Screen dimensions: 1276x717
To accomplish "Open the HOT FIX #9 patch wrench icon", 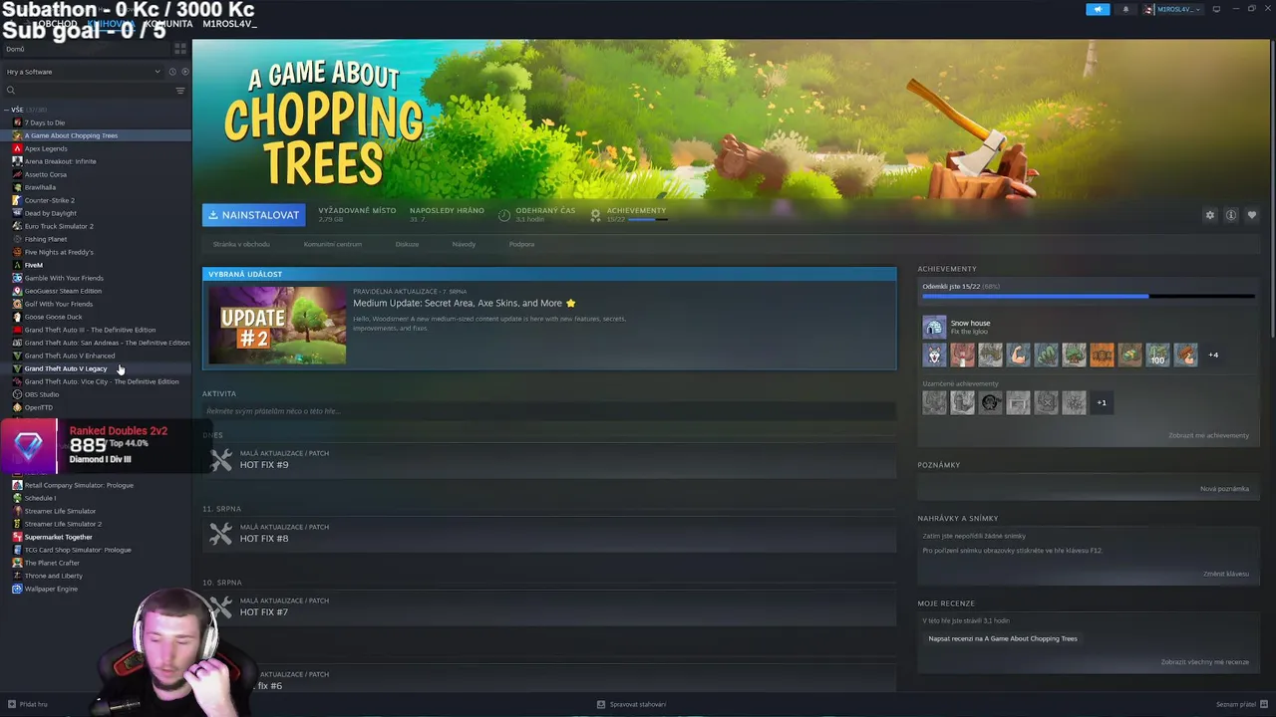I will pos(221,459).
